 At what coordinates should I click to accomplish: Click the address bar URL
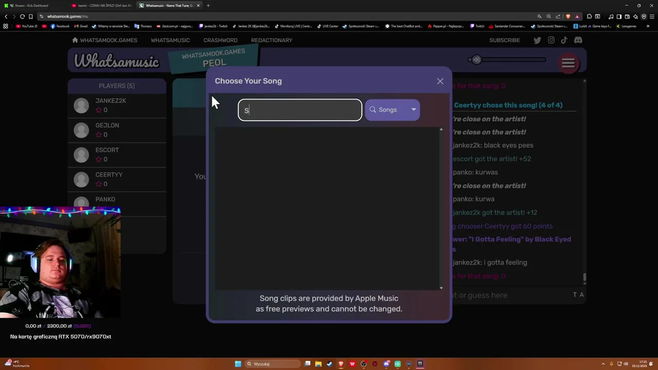point(67,16)
